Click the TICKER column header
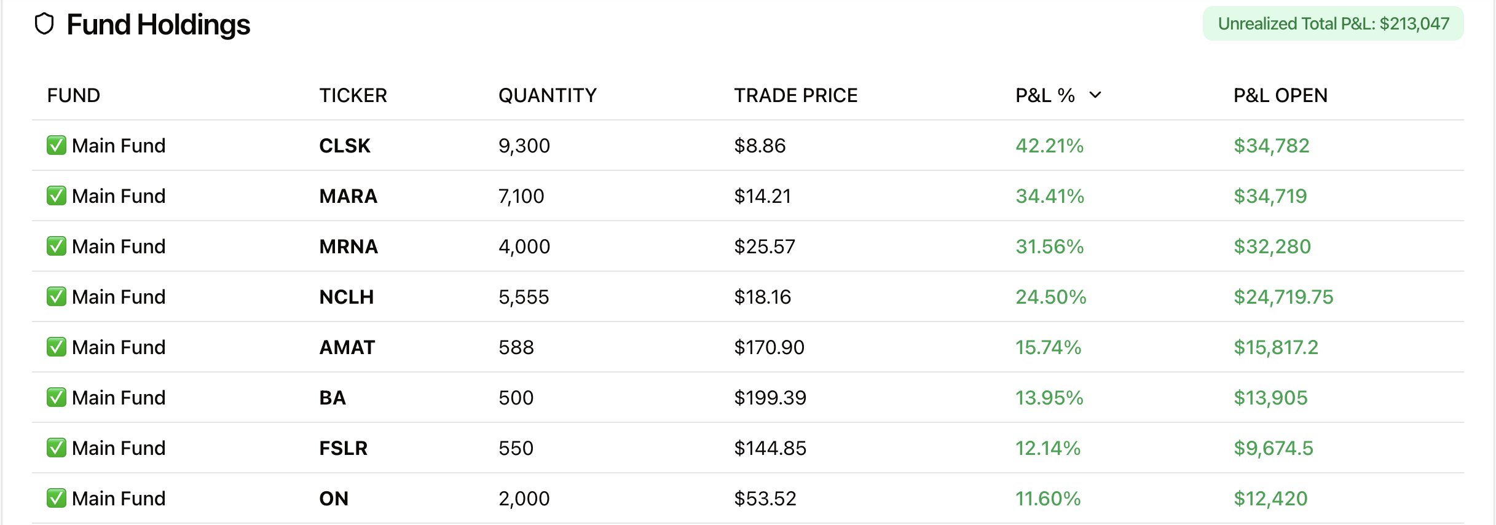The image size is (1496, 525). pos(353,95)
